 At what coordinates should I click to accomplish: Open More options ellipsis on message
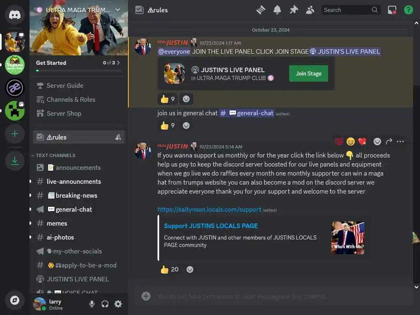(400, 142)
